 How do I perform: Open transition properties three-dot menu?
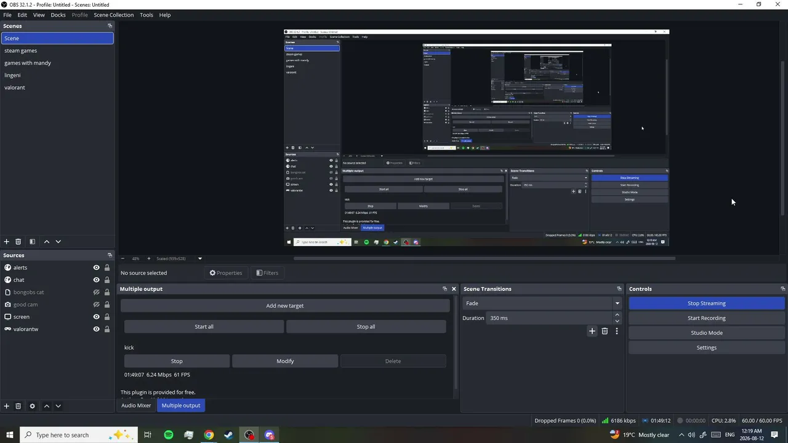tap(616, 331)
